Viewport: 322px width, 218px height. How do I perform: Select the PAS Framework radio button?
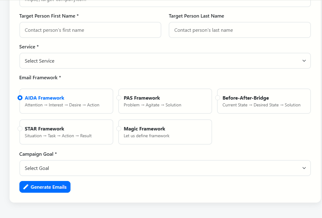coord(119,98)
